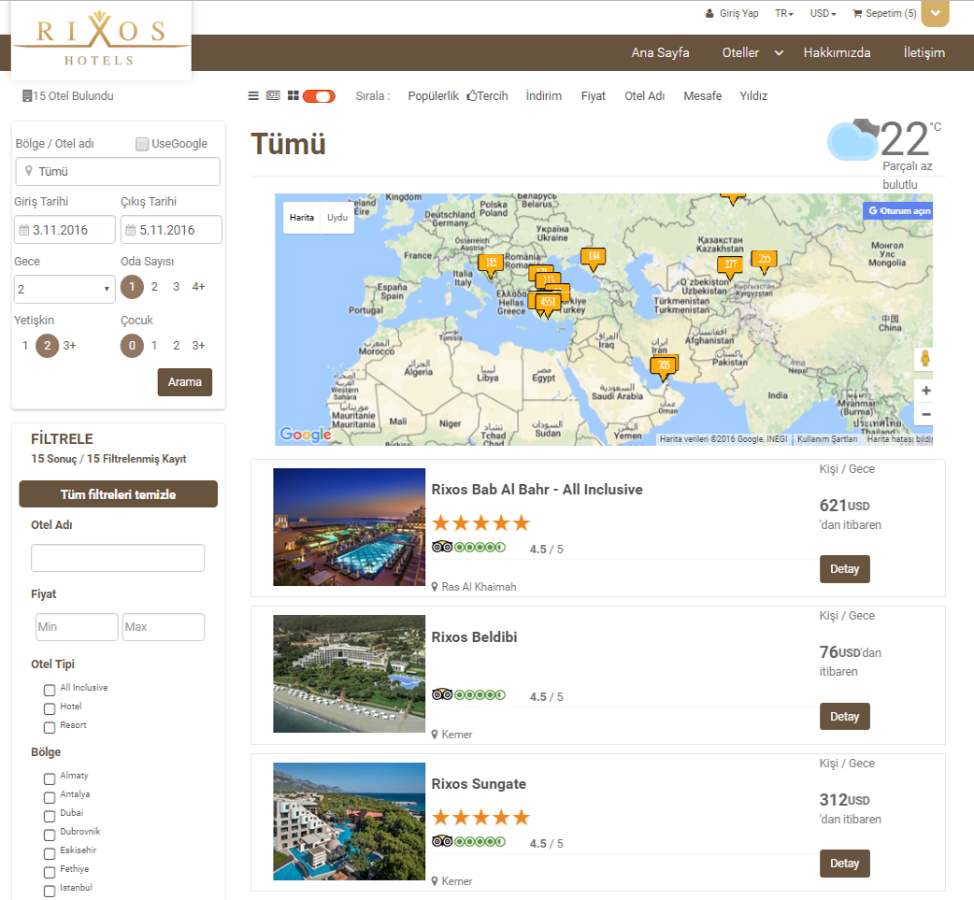Click the user icon beside Giriş Yap
The height and width of the screenshot is (900, 974).
[709, 13]
